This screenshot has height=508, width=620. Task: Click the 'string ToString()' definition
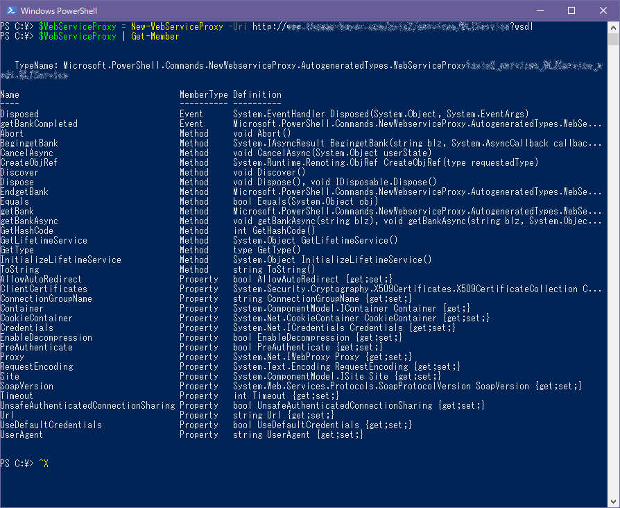[x=274, y=269]
